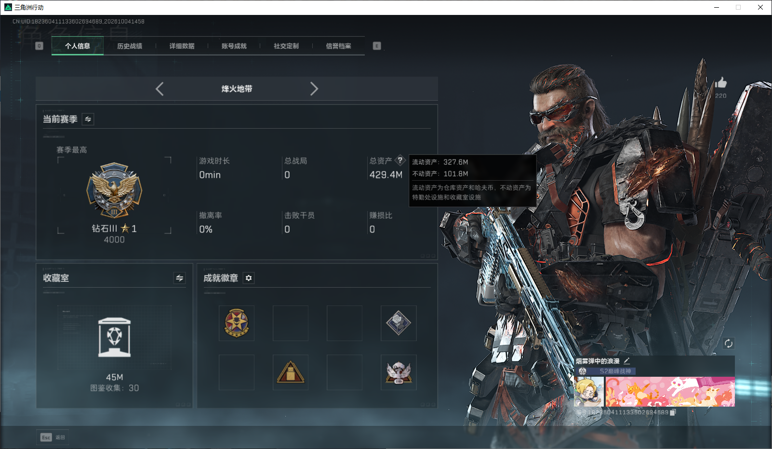Edit nickname 烟雾弹中的浪漫 with pencil icon
Image resolution: width=772 pixels, height=449 pixels.
pos(626,361)
